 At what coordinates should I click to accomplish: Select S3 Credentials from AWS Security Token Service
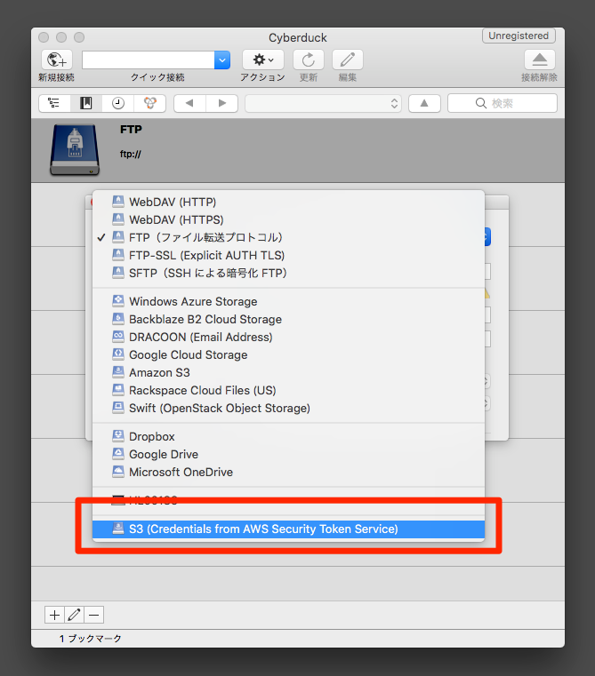pyautogui.click(x=288, y=529)
